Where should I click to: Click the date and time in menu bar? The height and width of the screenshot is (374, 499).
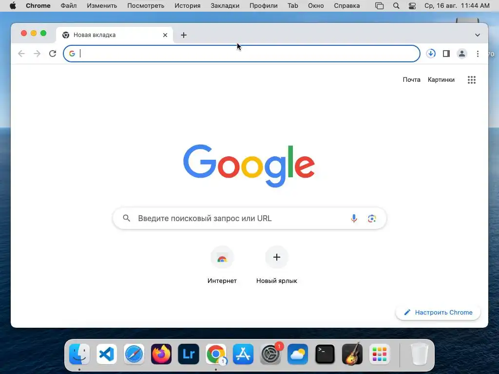pyautogui.click(x=457, y=6)
